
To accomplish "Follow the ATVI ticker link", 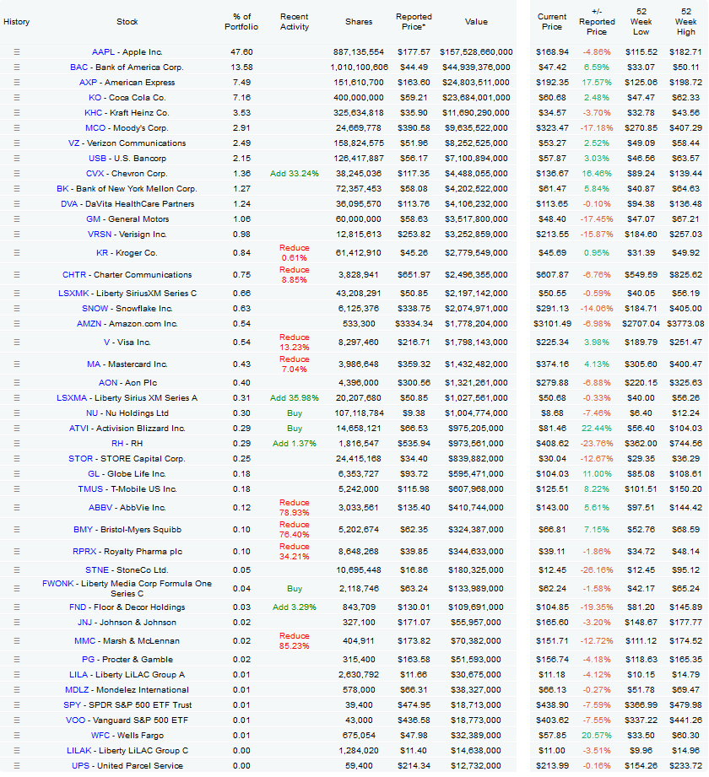I will [x=78, y=428].
